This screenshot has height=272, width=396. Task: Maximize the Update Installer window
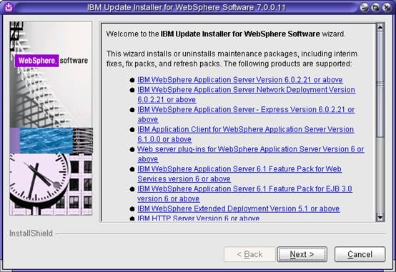(375, 7)
